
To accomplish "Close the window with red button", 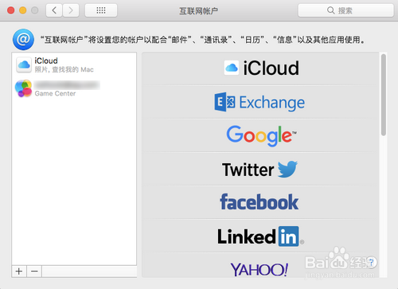I will tap(11, 10).
